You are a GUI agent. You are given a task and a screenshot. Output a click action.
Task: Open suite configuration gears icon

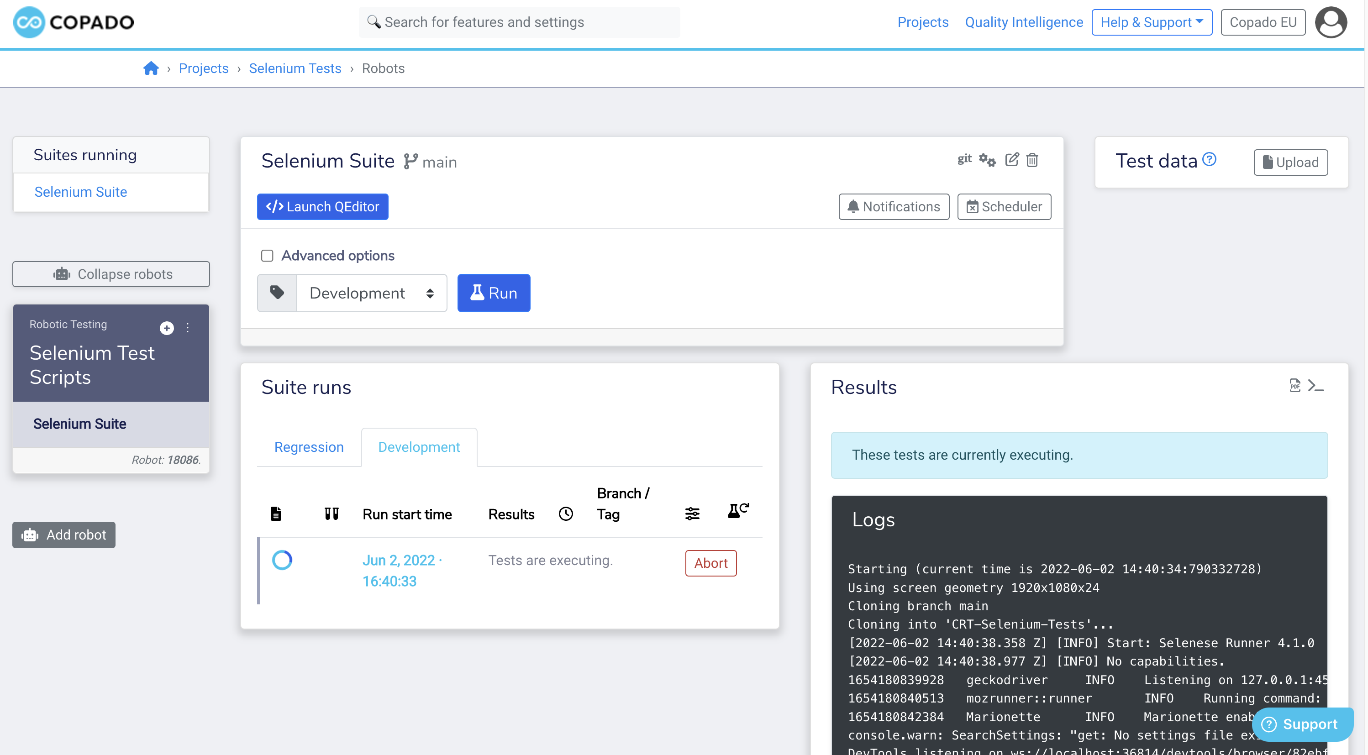pos(987,160)
